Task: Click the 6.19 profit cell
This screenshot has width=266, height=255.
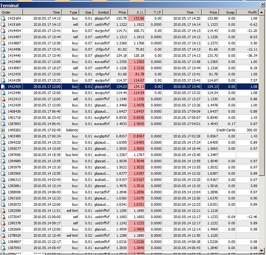Action: [x=254, y=68]
